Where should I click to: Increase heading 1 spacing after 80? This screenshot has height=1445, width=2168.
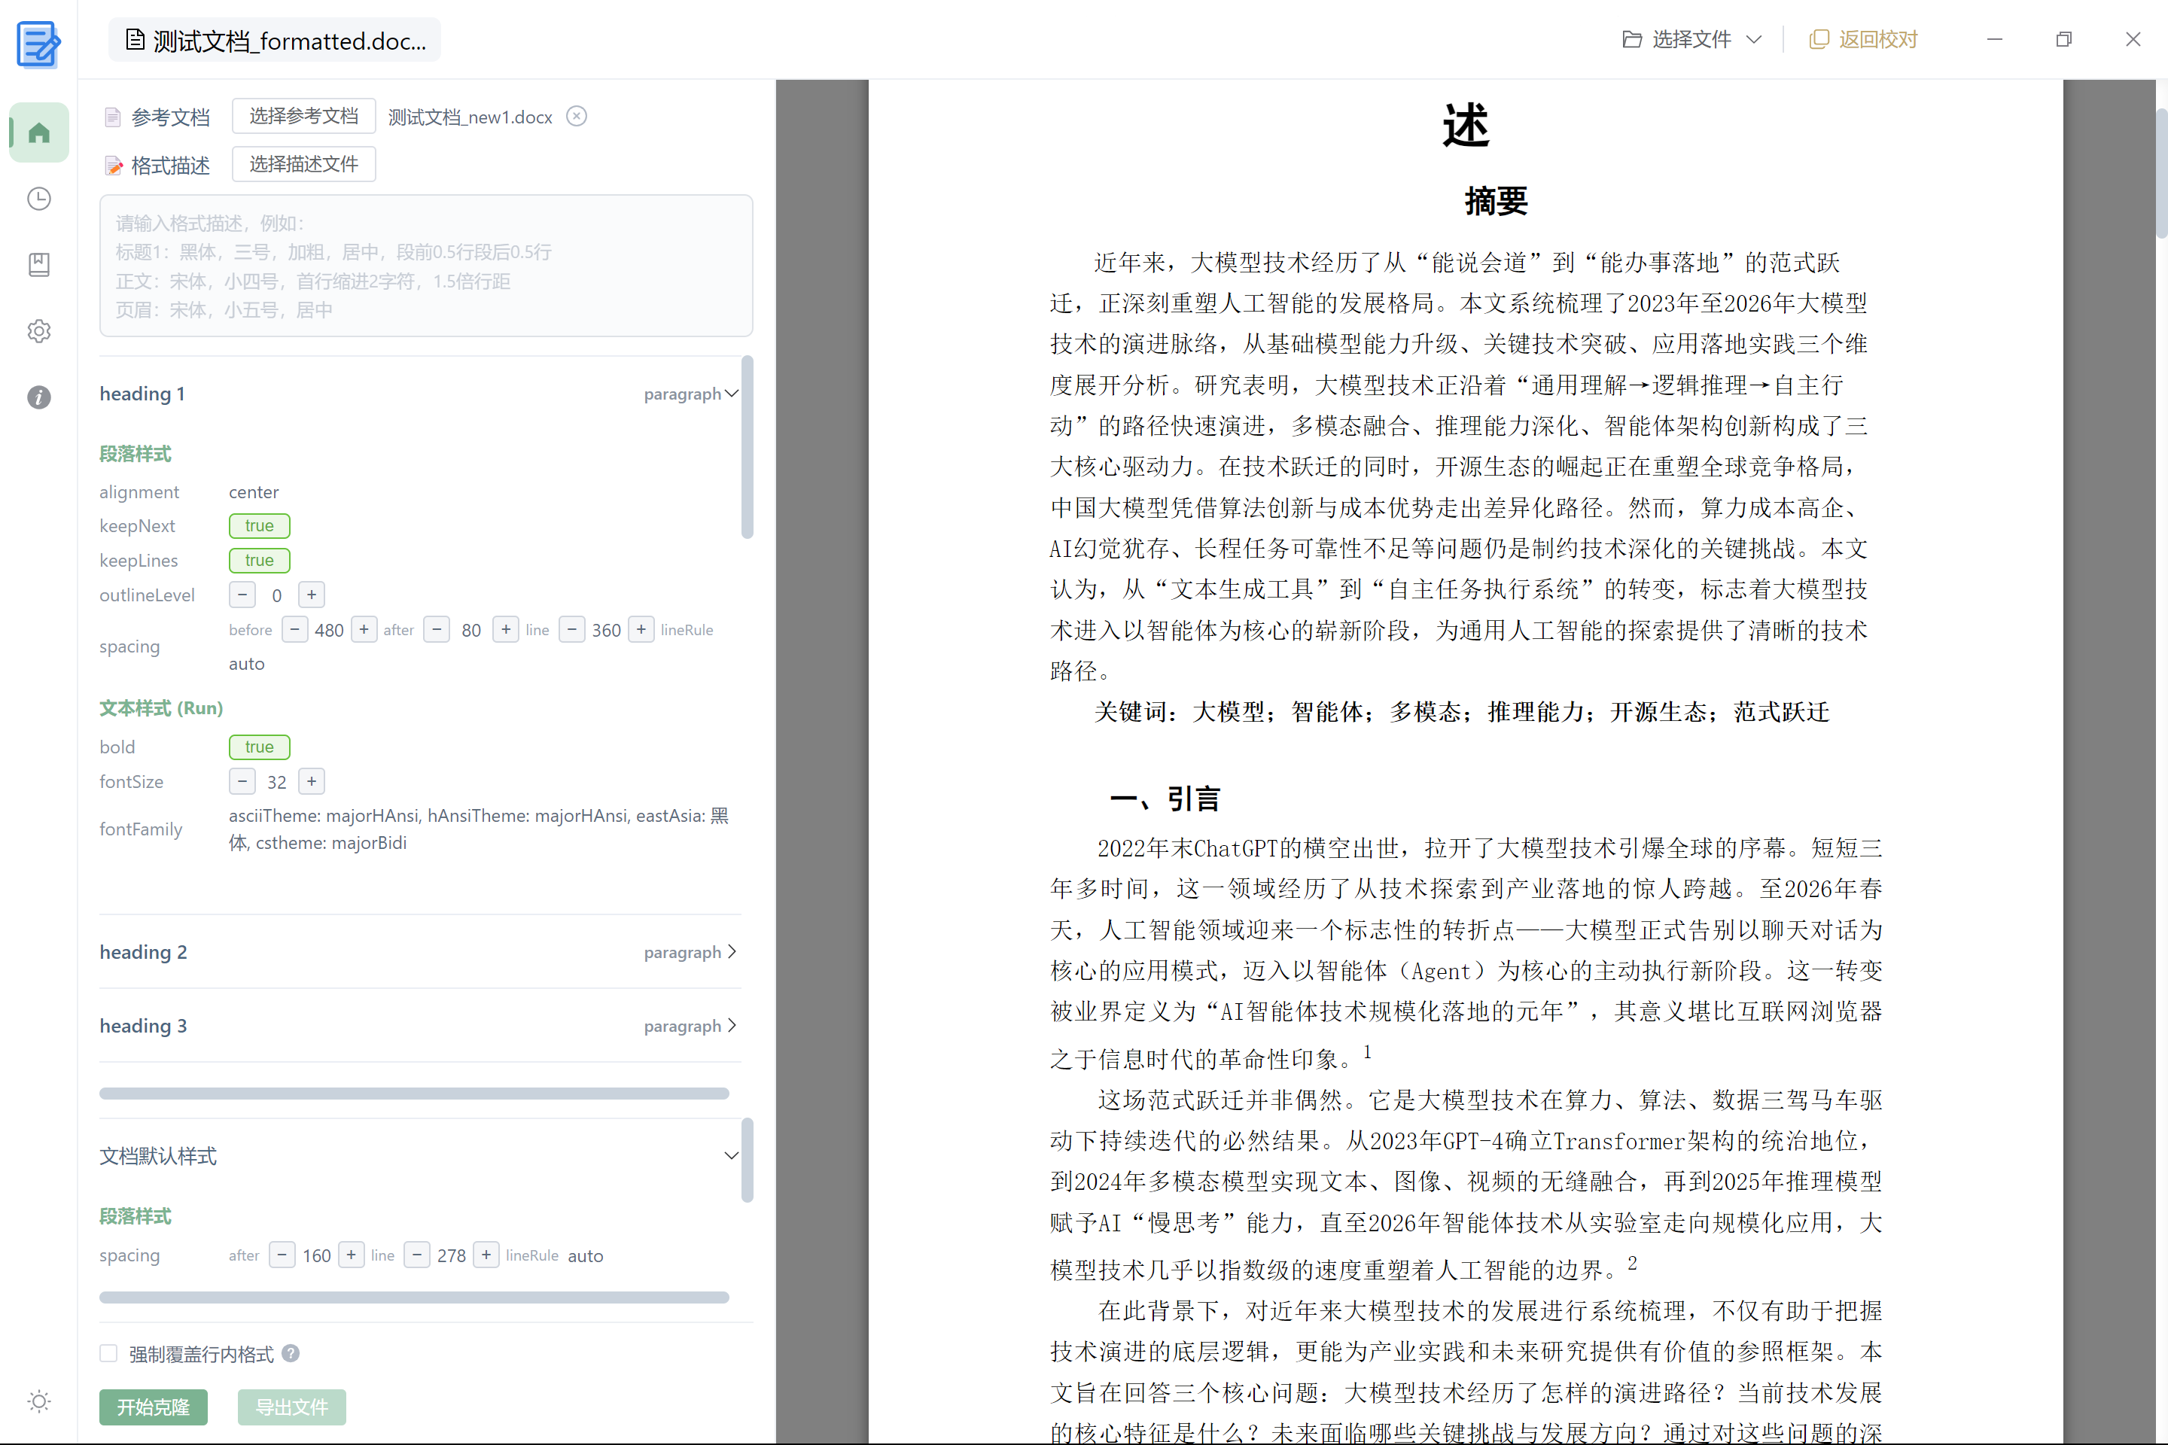[506, 629]
